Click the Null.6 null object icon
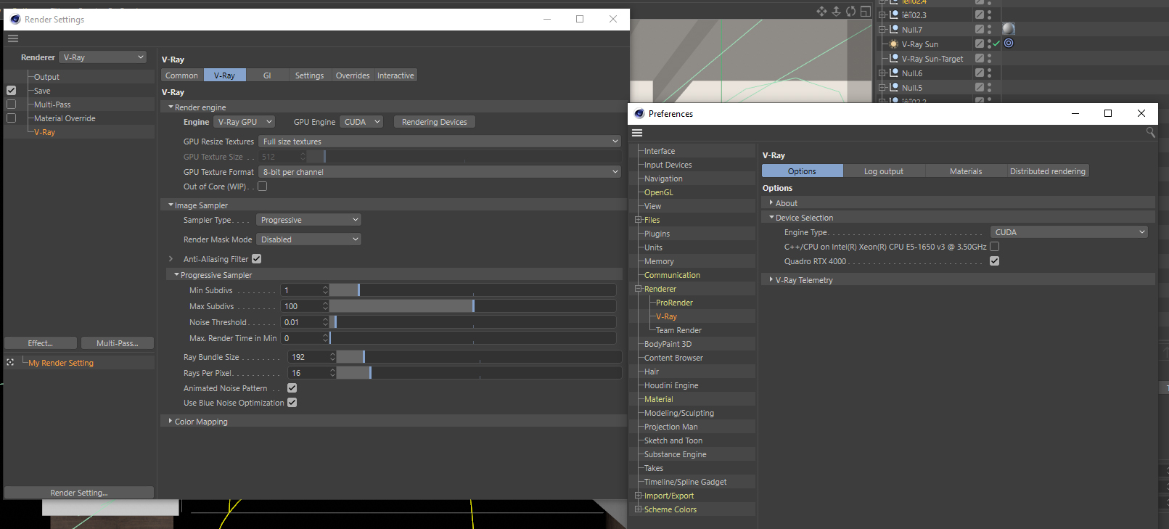This screenshot has height=529, width=1169. [x=894, y=73]
